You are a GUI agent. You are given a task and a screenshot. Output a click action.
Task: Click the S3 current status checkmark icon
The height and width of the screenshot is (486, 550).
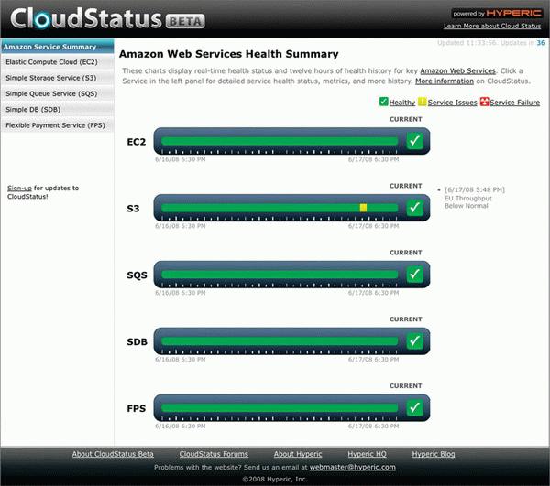point(414,208)
